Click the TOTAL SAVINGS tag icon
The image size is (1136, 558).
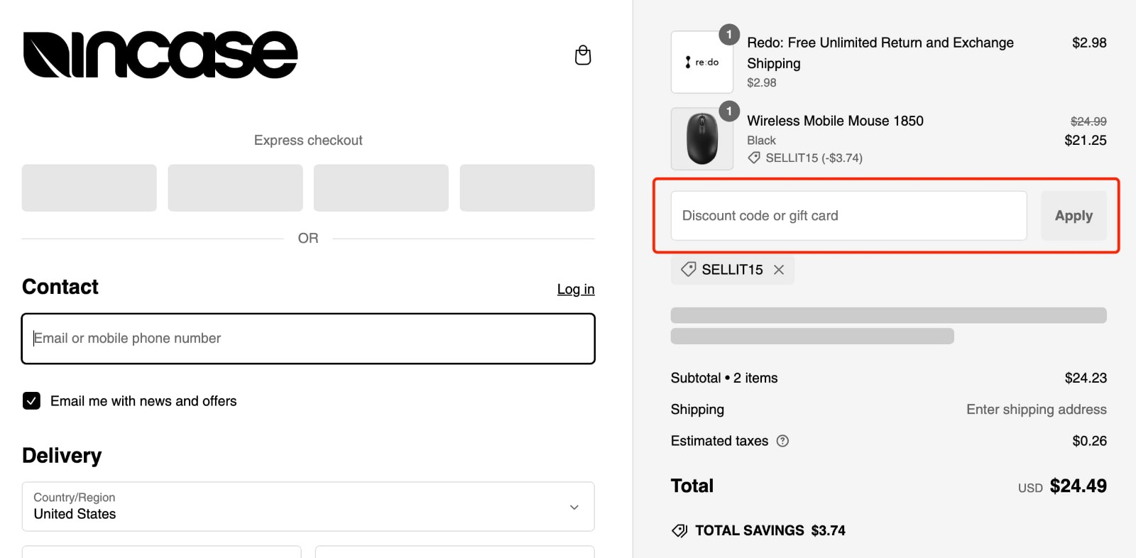(x=679, y=530)
